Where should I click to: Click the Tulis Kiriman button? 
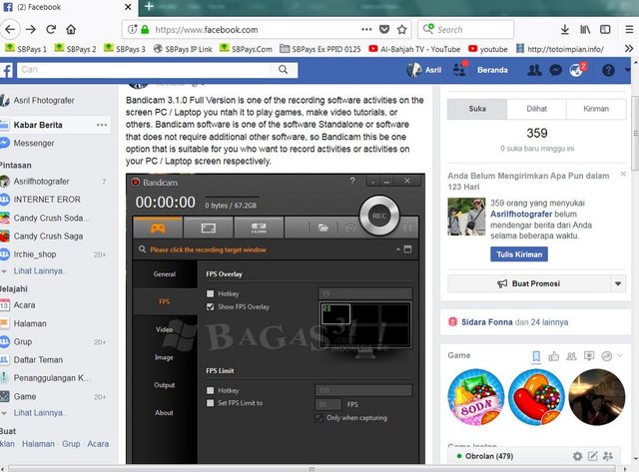(x=519, y=254)
